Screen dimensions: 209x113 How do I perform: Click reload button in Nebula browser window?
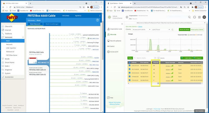tap(115, 7)
